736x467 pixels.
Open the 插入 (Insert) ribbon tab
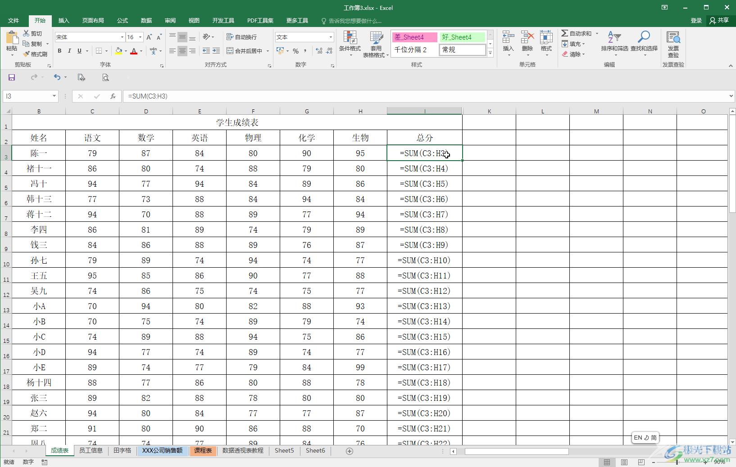pyautogui.click(x=64, y=21)
